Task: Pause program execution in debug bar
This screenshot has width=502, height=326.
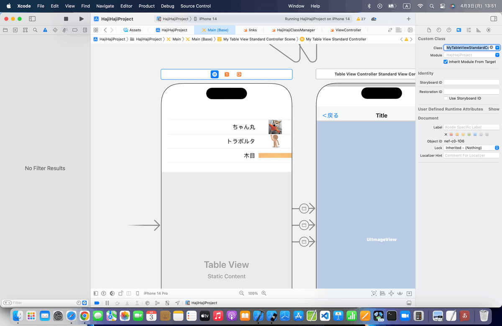Action: tap(107, 303)
